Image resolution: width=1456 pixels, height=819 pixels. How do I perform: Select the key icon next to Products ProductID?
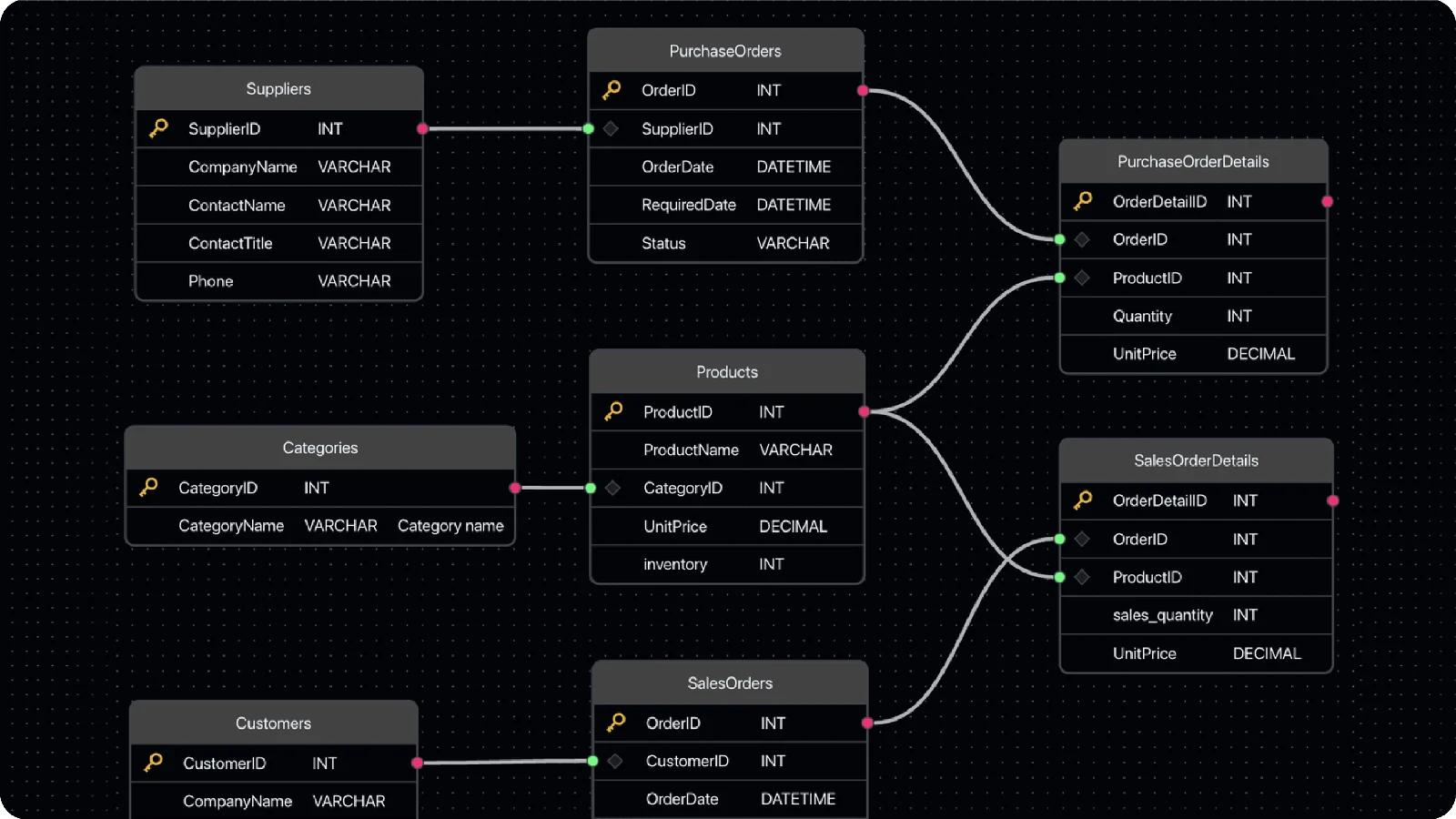613,411
